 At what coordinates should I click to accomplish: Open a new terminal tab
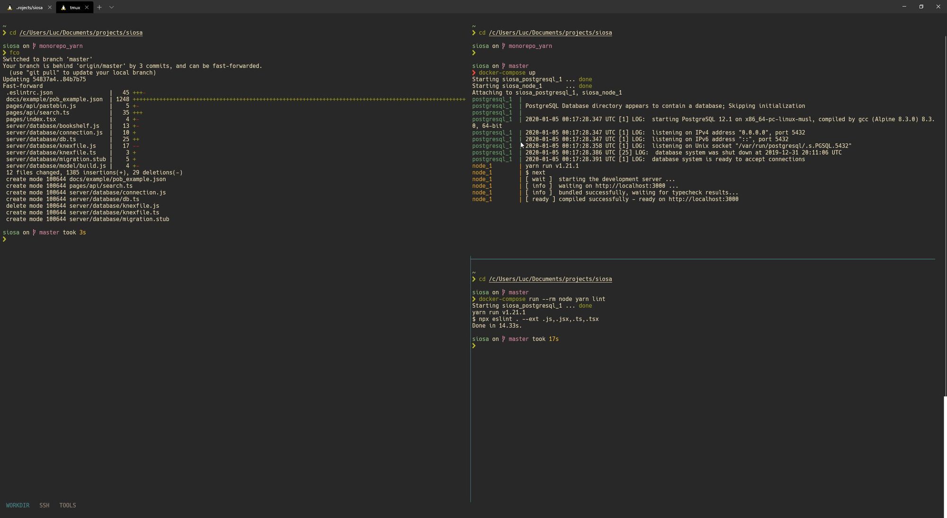pyautogui.click(x=99, y=8)
